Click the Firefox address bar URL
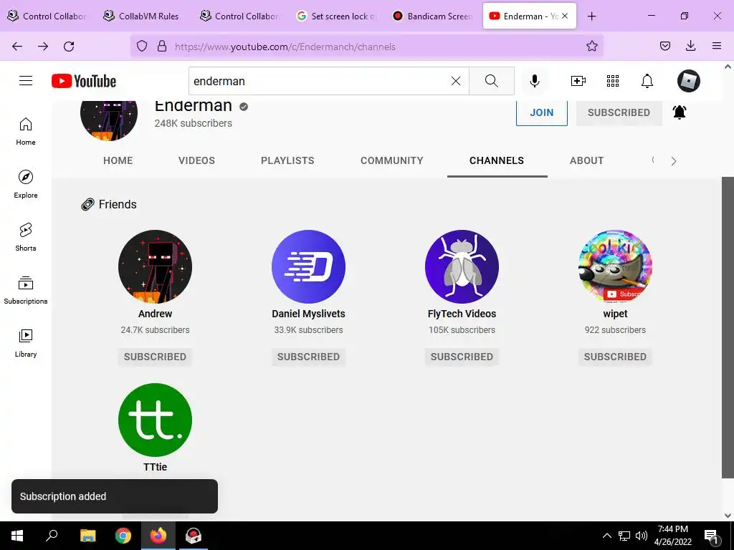Screen dimensions: 734x550 285,47
